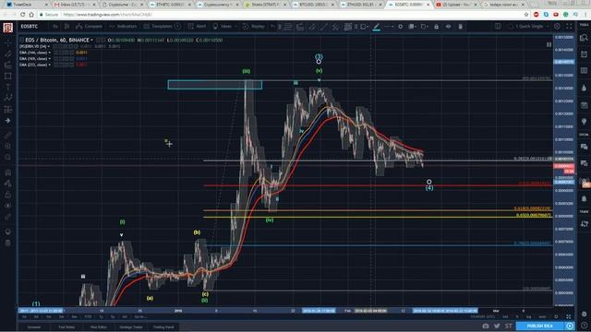Open the calendar panel in right sidebar
Image resolution: width=591 pixels, height=332 pixels.
pyautogui.click(x=584, y=104)
